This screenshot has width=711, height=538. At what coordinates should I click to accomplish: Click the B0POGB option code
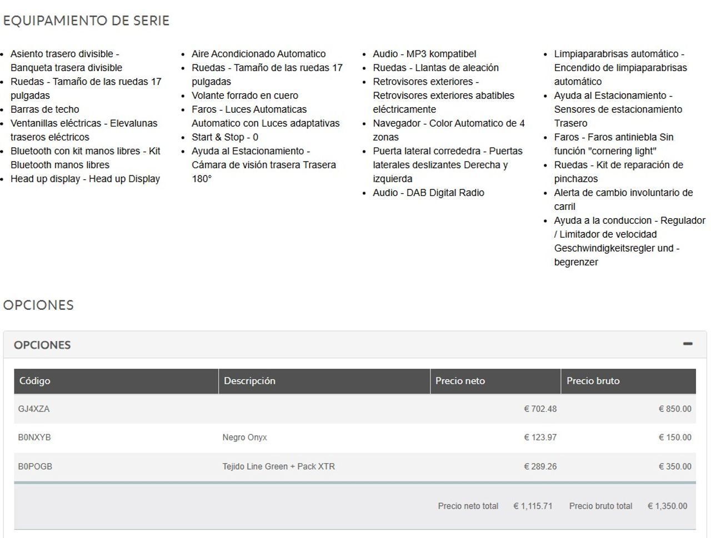click(x=35, y=466)
